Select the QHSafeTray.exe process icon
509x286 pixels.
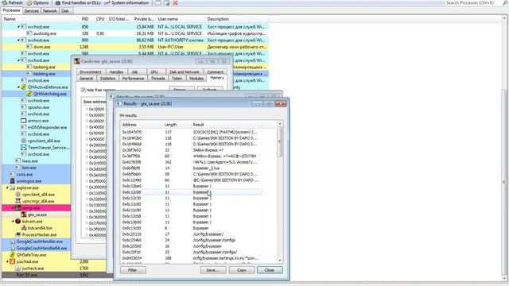13,255
